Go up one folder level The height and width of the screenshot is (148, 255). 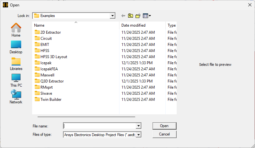[130, 16]
